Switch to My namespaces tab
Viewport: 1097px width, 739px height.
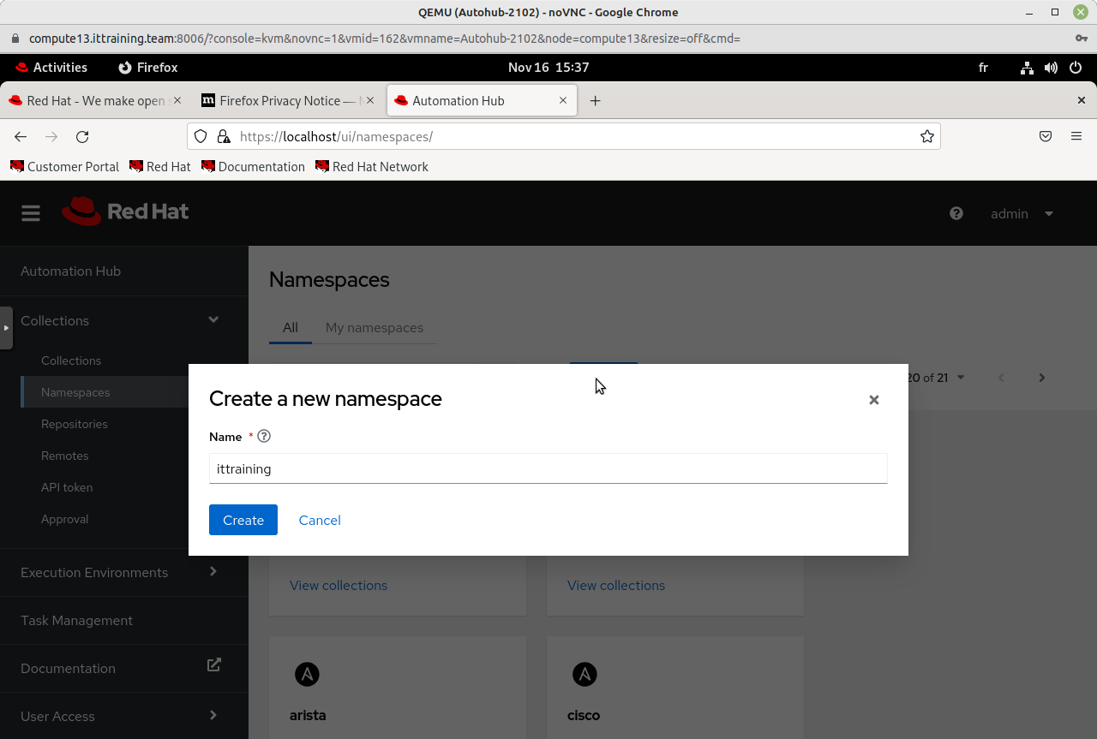pos(375,327)
